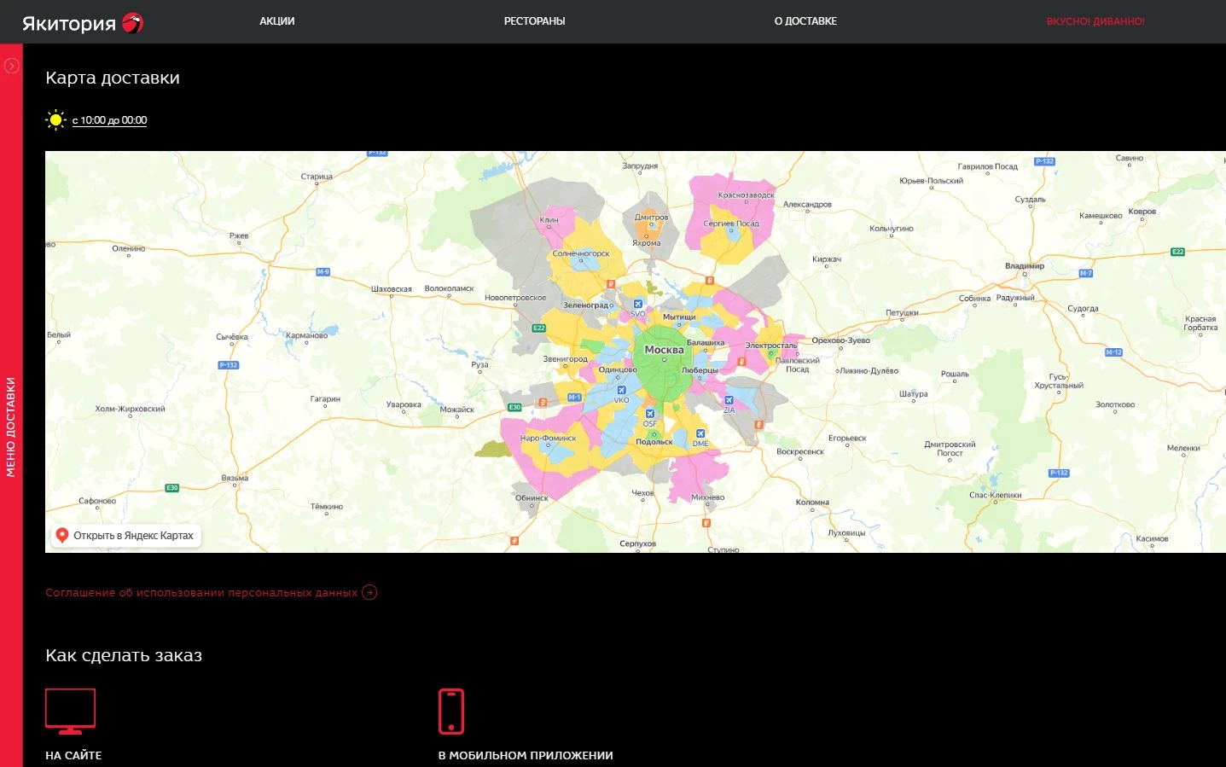This screenshot has height=767, width=1226.
Task: Click the SVO airport icon on map
Action: [x=637, y=305]
